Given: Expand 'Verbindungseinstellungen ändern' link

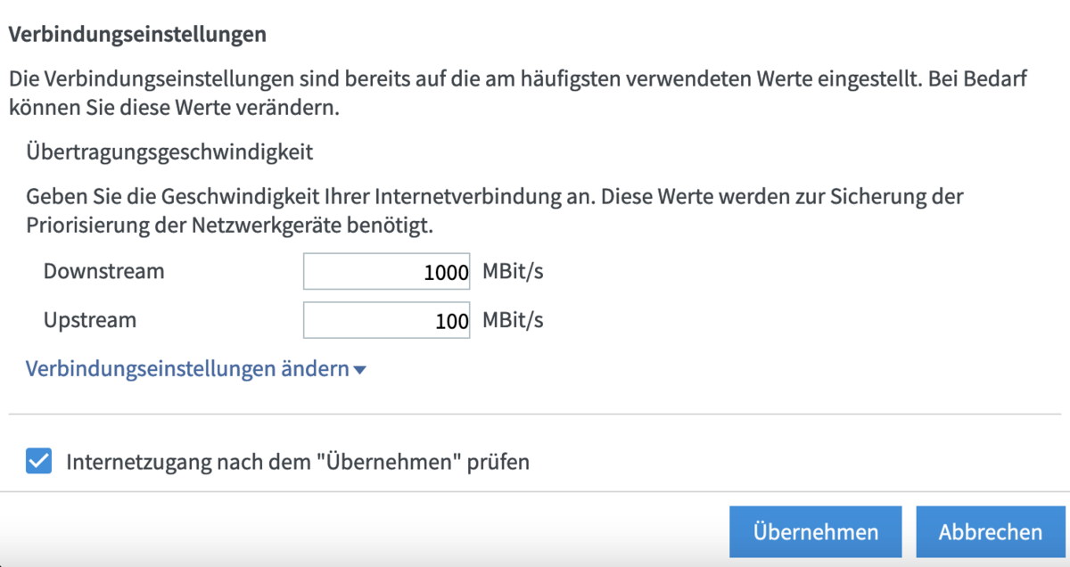Looking at the screenshot, I should coord(186,369).
